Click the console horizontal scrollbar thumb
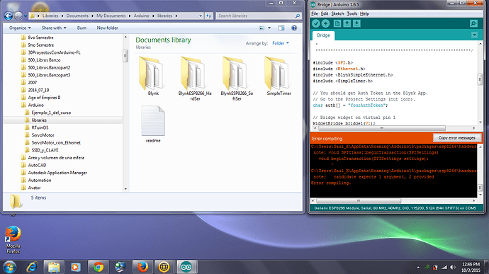 click(359, 201)
